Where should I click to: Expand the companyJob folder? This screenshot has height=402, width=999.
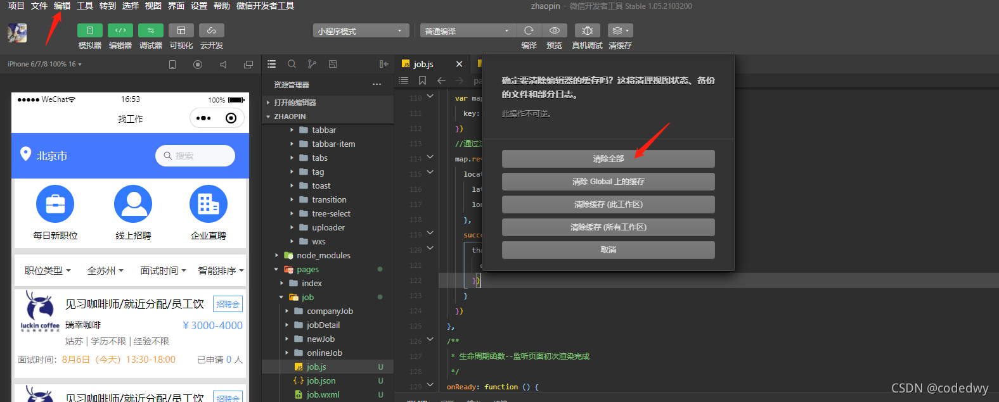(328, 311)
